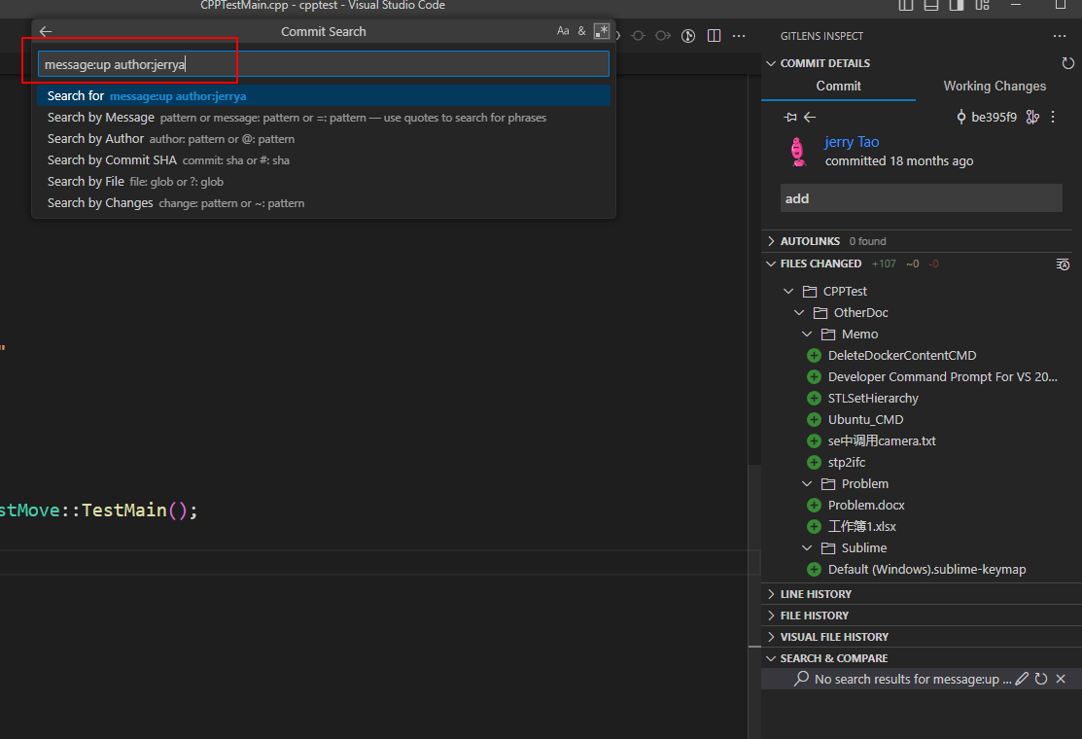1082x739 pixels.
Task: Click the jerry Tao author link
Action: 851,141
